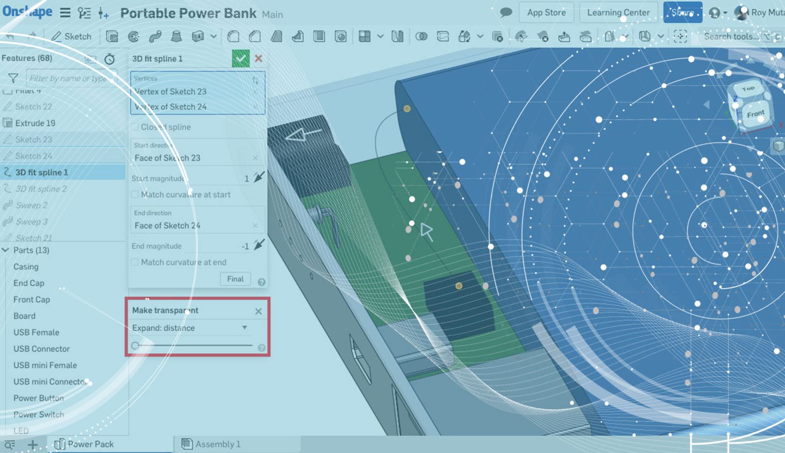Check Match curvature at start
This screenshot has width=785, height=453.
[x=135, y=195]
